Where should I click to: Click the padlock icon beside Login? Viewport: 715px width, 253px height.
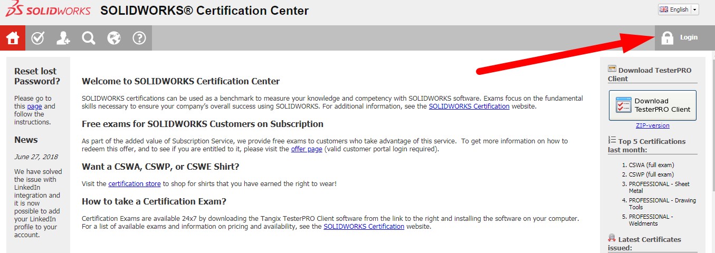tap(668, 38)
